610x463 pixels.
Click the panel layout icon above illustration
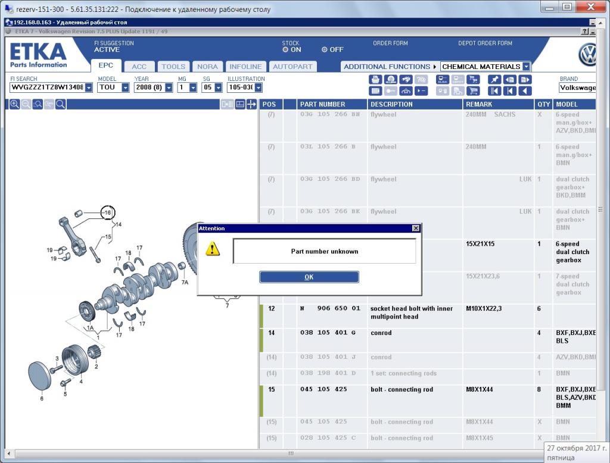[240, 104]
